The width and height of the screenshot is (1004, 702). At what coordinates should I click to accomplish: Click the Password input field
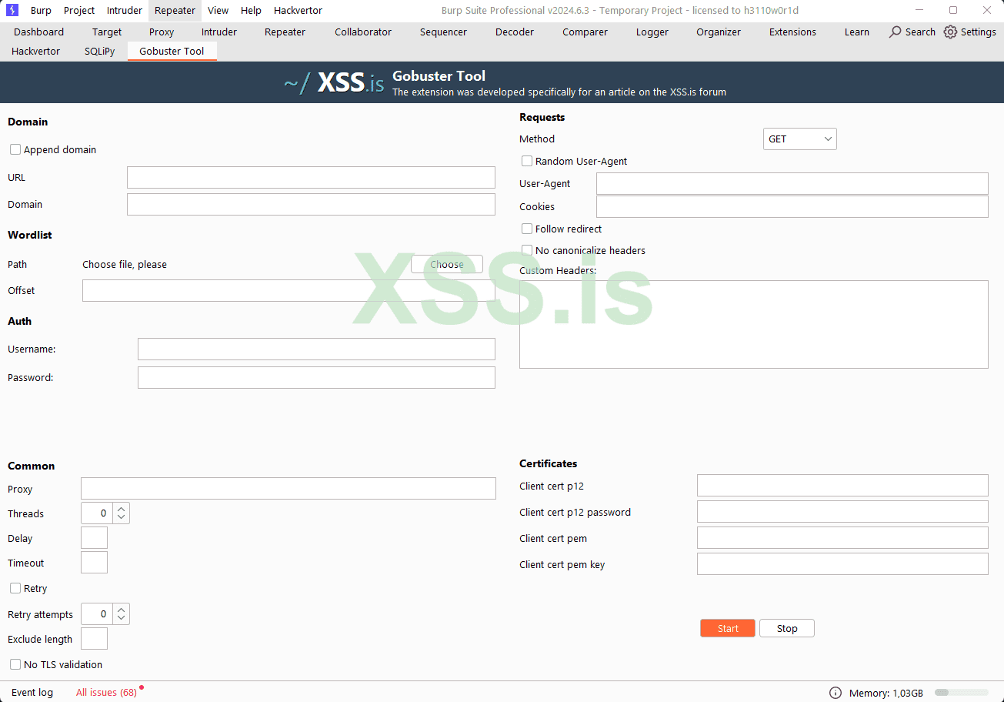pos(316,377)
